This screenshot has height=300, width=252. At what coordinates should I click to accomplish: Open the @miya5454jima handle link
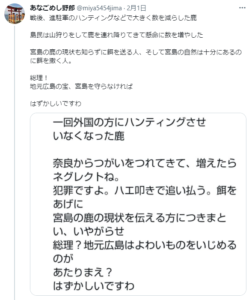(x=99, y=8)
